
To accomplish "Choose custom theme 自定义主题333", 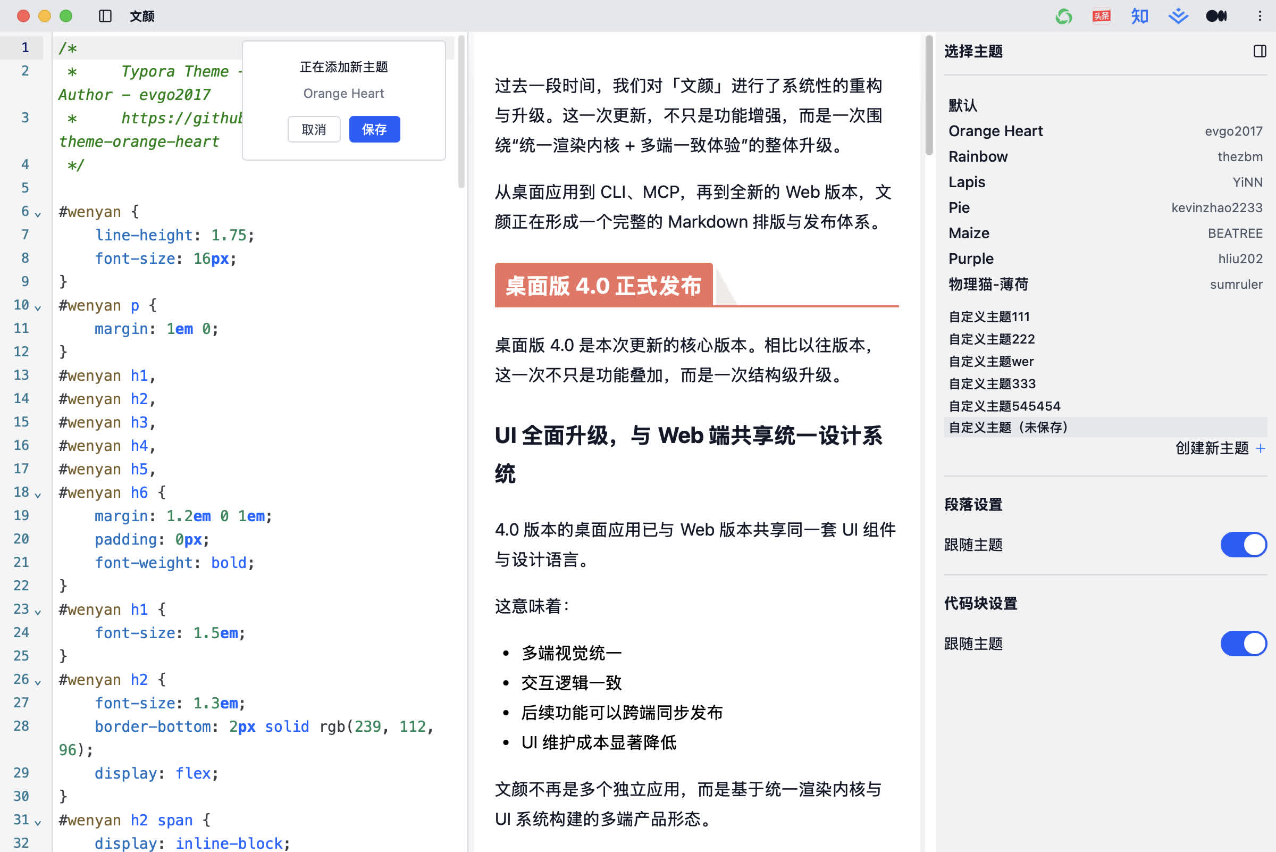I will point(992,383).
